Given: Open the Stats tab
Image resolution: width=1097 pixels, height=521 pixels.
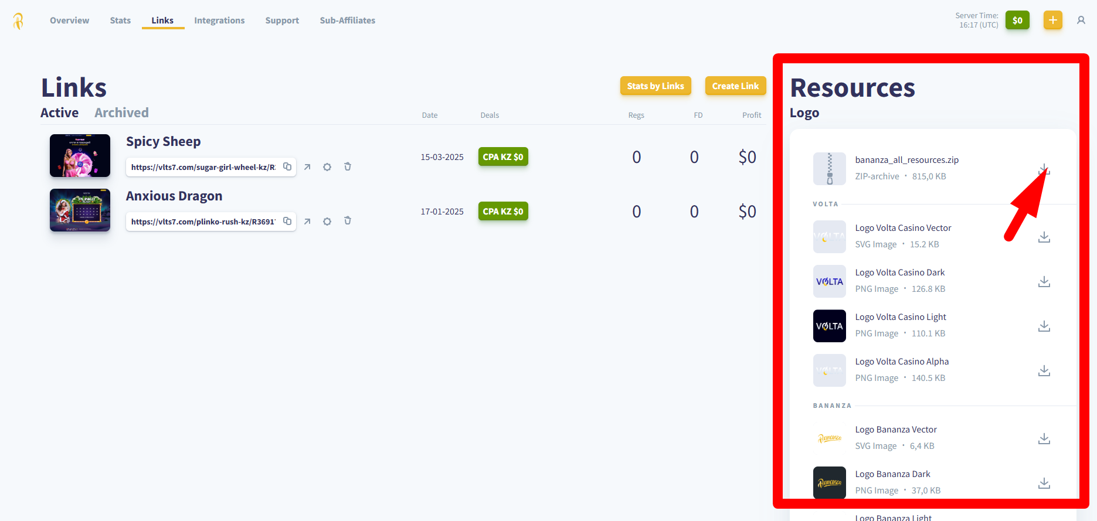Looking at the screenshot, I should click(120, 21).
